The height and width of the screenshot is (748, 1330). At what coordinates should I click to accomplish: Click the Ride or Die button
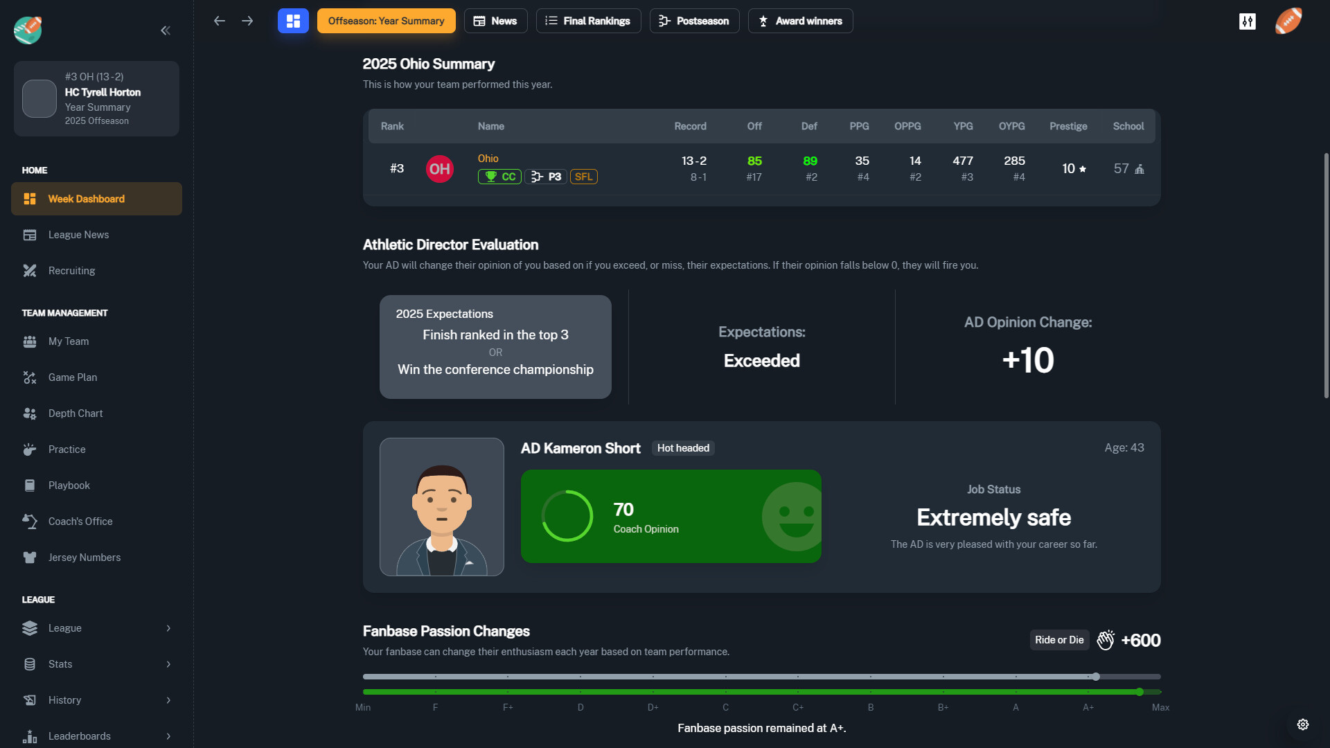[x=1058, y=640]
